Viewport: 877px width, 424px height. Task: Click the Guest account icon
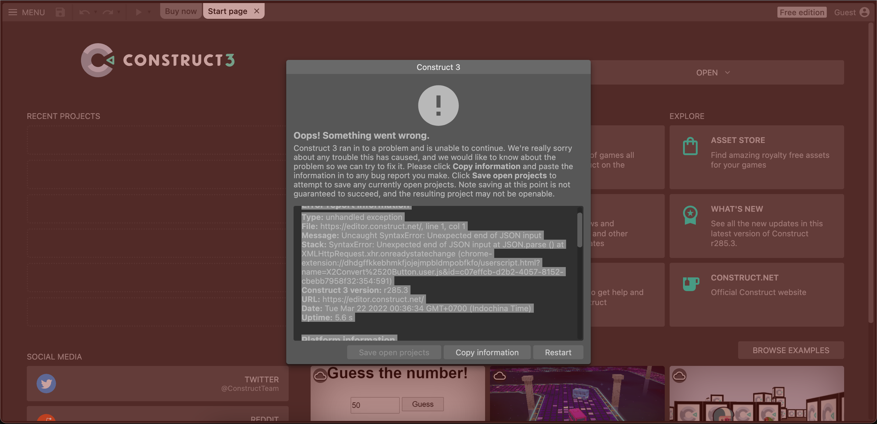coord(865,12)
